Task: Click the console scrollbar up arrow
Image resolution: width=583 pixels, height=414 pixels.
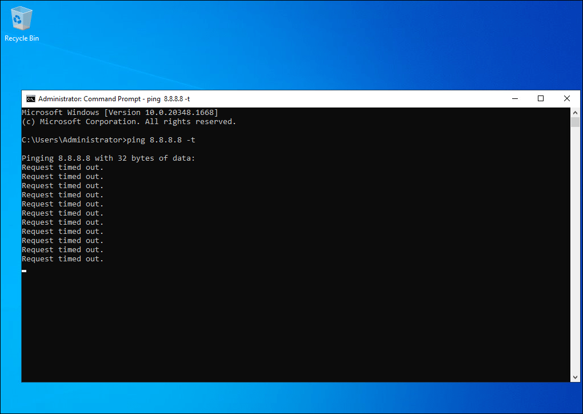Action: pos(575,112)
